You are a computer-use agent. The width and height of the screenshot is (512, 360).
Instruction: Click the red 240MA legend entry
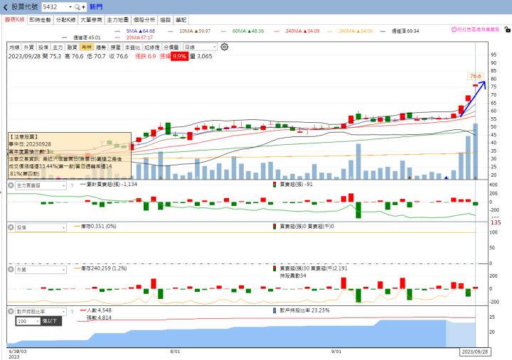pyautogui.click(x=297, y=31)
